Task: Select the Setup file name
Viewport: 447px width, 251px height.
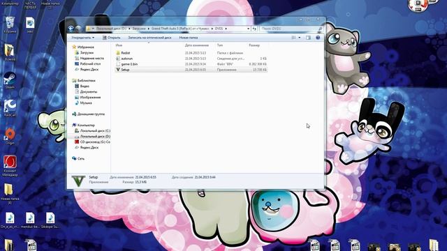Action: click(125, 70)
